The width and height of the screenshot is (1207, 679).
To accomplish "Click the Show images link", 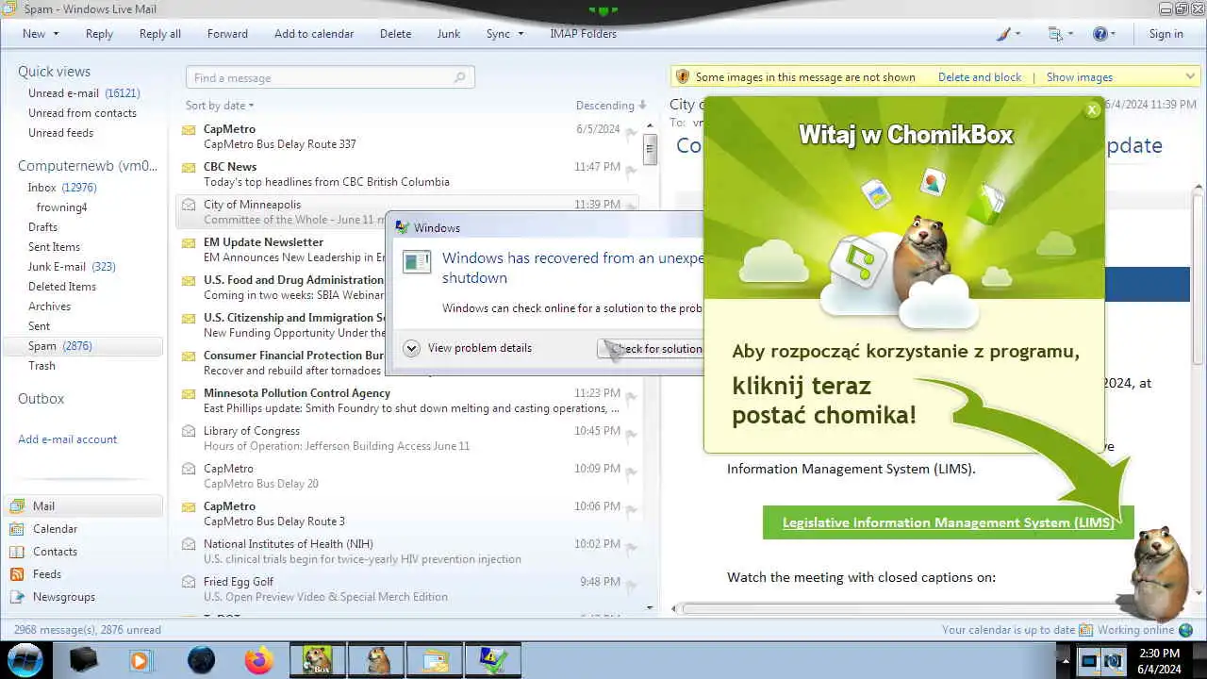I will [x=1080, y=77].
